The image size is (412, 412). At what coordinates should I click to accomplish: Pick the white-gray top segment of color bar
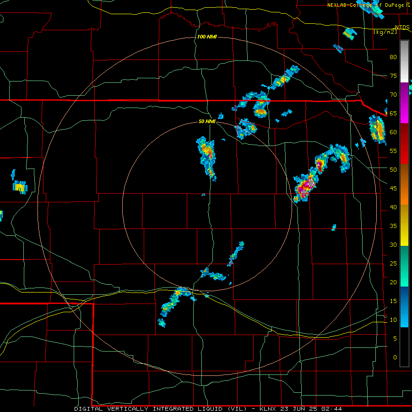404,61
